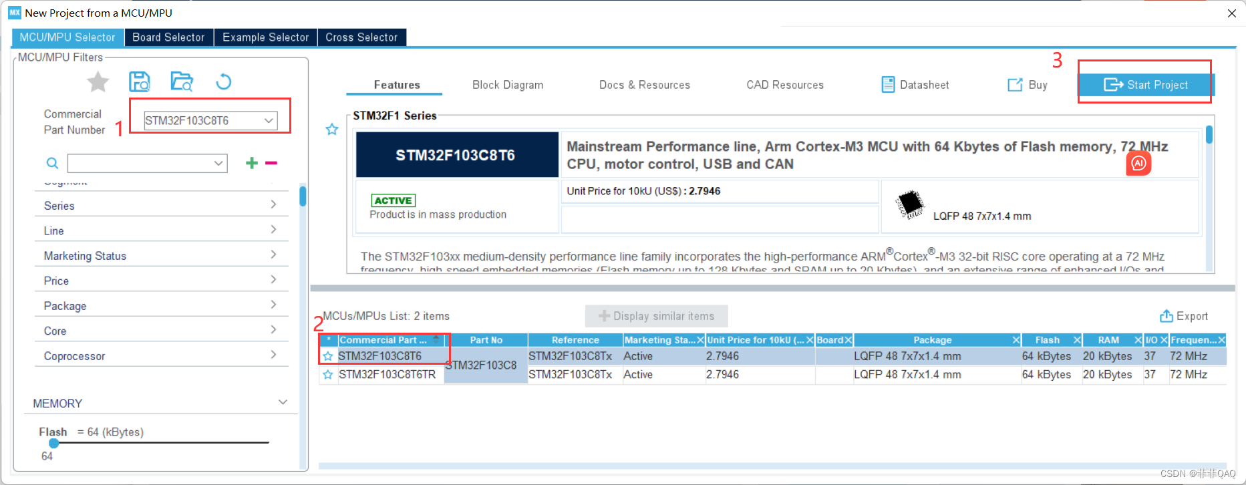Viewport: 1246px width, 485px height.
Task: Click the filter search input field
Action: coord(140,163)
